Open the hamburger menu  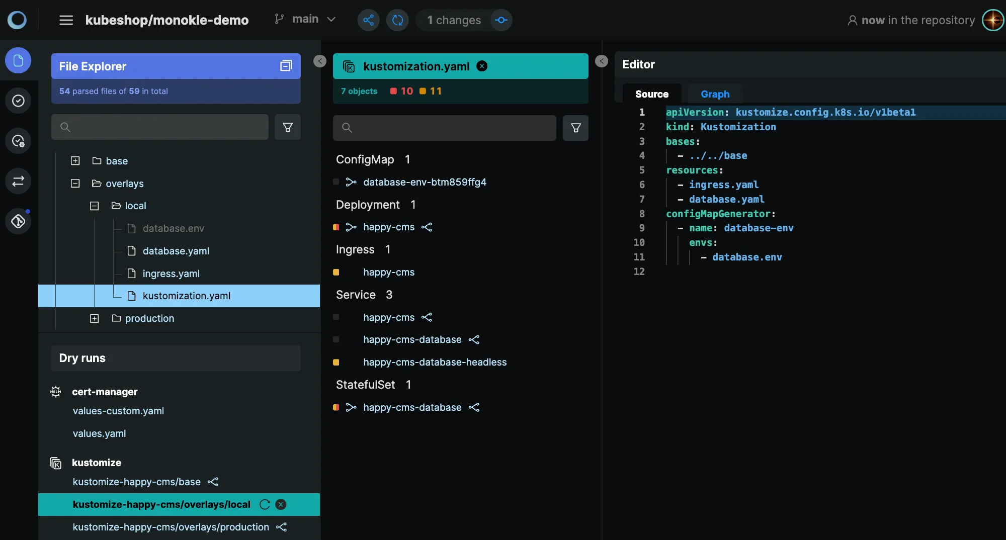coord(66,20)
